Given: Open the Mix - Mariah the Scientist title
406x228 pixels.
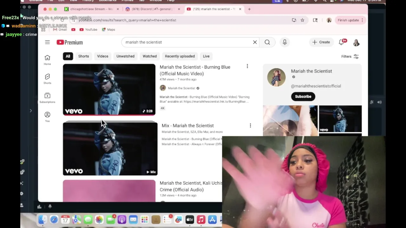Looking at the screenshot, I should coord(187,126).
